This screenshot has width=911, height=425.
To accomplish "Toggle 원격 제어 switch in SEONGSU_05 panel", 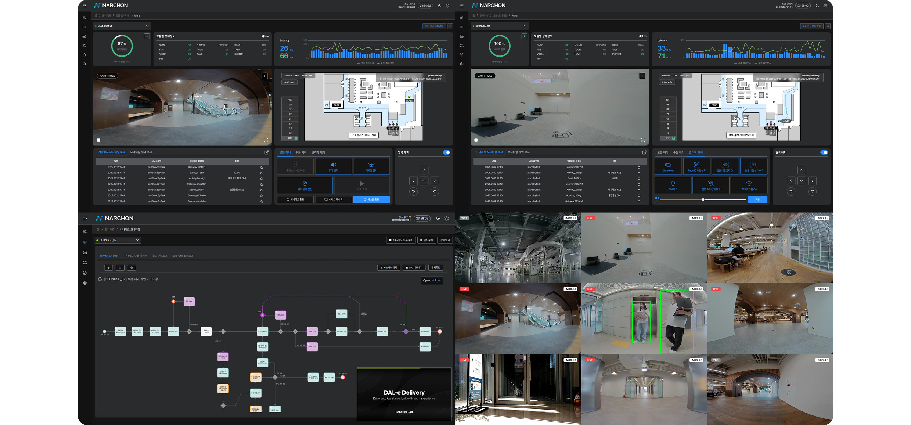I will [446, 152].
